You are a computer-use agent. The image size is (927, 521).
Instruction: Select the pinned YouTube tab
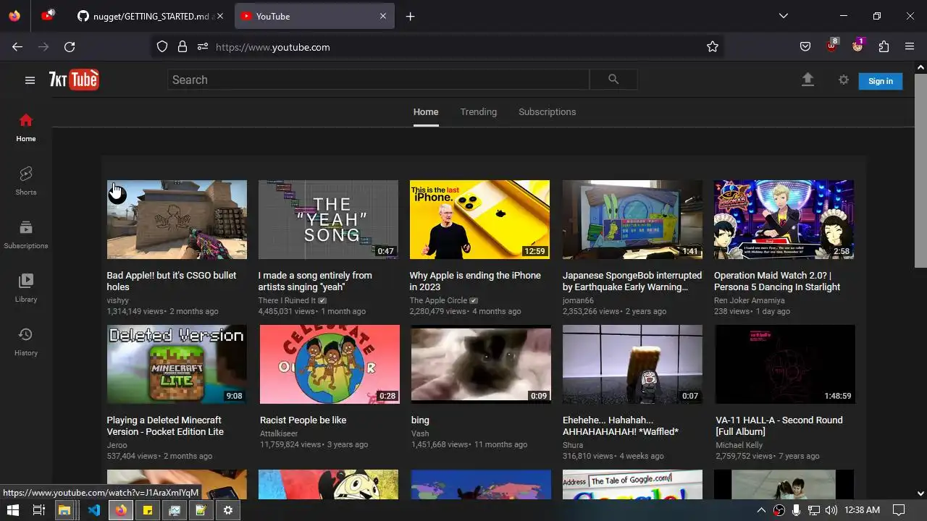click(48, 16)
